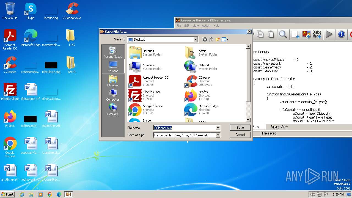Open Chrome from the taskbar
The width and height of the screenshot is (352, 198).
coord(50,194)
